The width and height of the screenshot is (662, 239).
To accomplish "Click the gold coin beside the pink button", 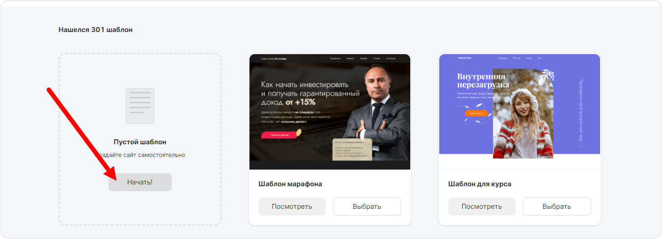I will tap(299, 133).
